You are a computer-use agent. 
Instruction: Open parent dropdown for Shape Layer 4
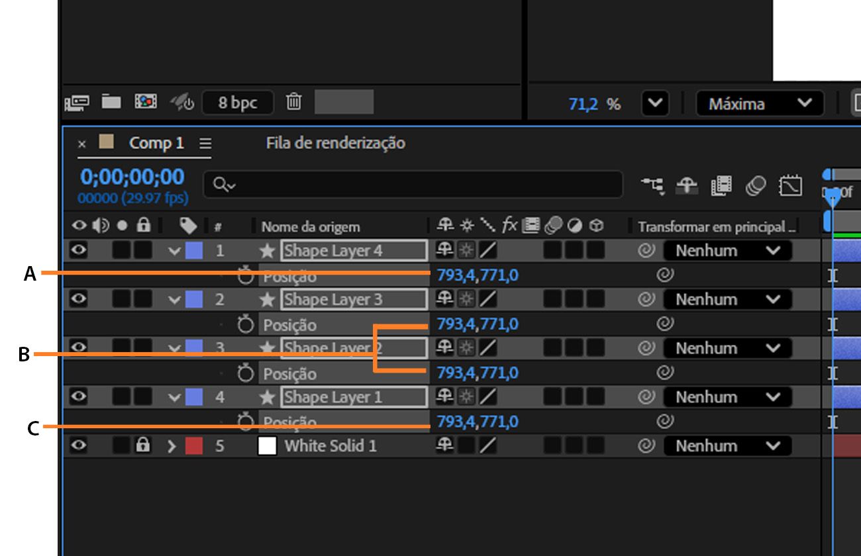[x=727, y=251]
